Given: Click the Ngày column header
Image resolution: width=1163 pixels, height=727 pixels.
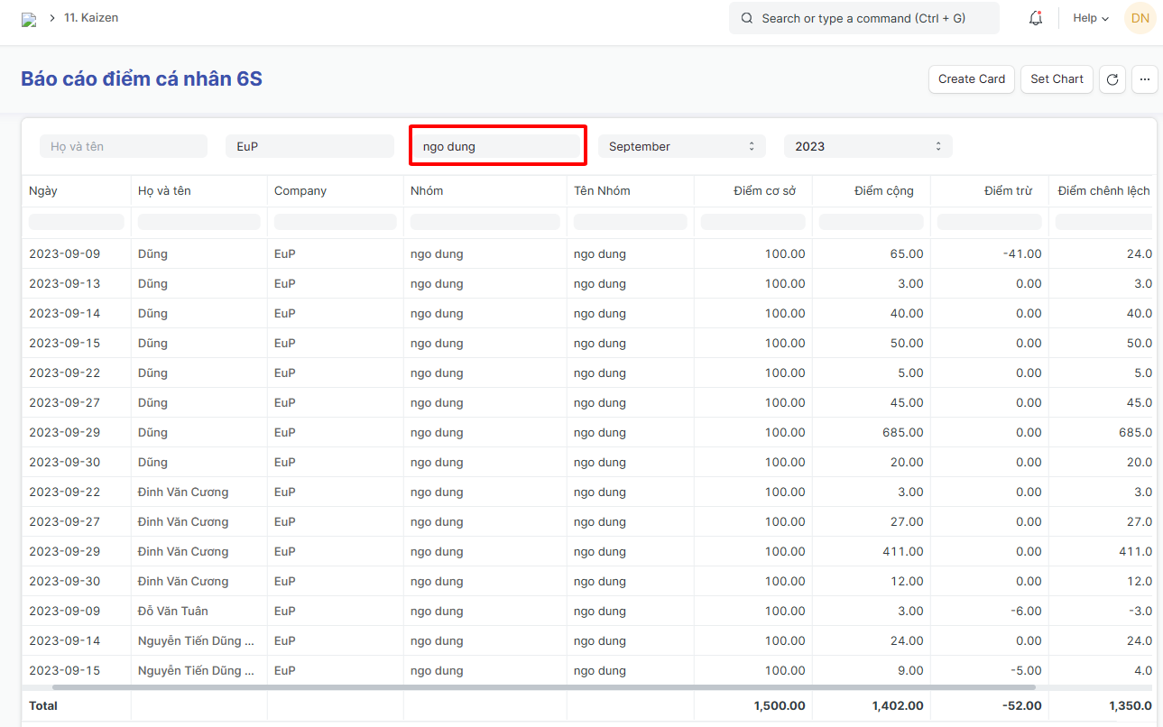Looking at the screenshot, I should 43,190.
